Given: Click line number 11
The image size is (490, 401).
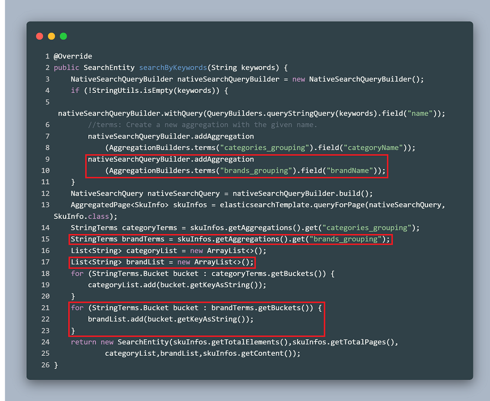Looking at the screenshot, I should (x=45, y=182).
